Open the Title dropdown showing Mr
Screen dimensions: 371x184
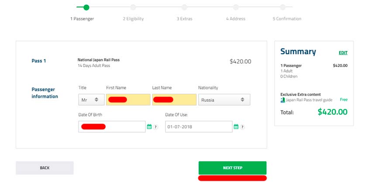91,100
